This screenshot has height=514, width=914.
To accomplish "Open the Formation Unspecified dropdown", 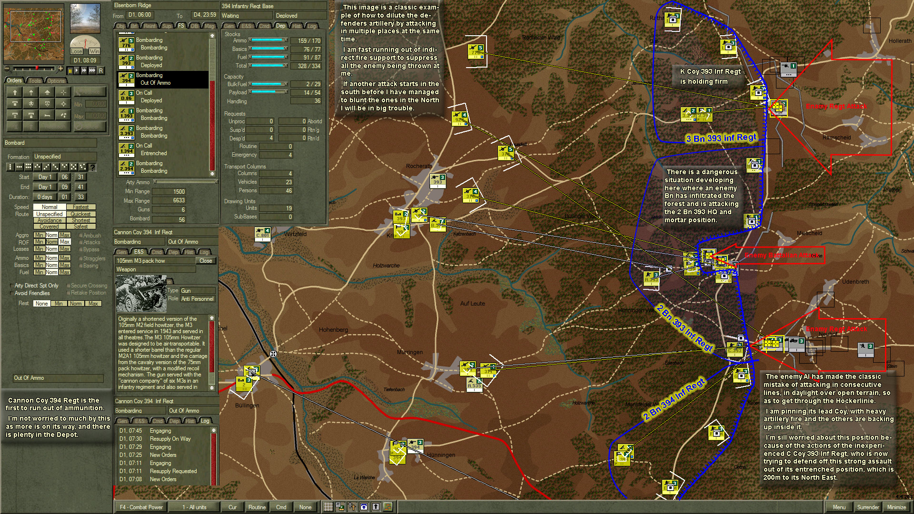I will click(65, 157).
